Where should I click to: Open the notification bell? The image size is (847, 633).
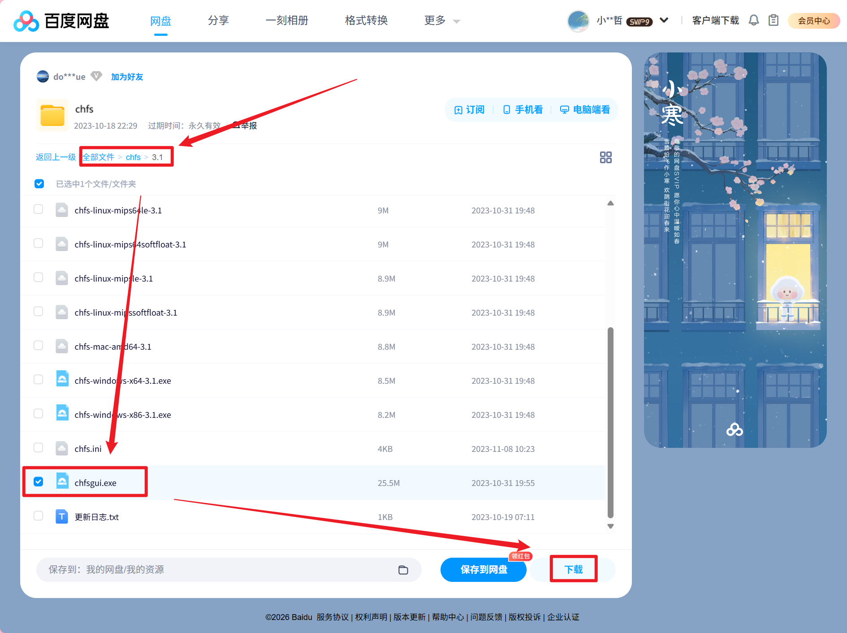click(754, 20)
